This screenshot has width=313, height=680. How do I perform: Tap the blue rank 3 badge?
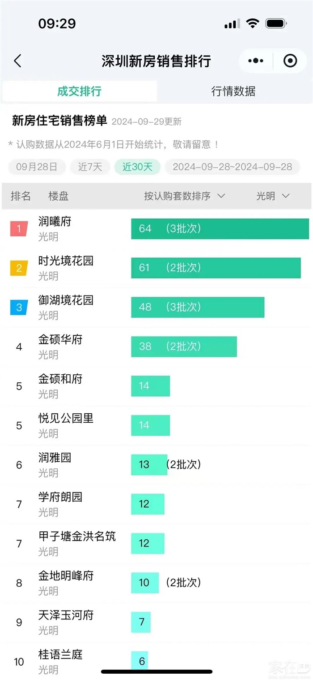pyautogui.click(x=19, y=308)
